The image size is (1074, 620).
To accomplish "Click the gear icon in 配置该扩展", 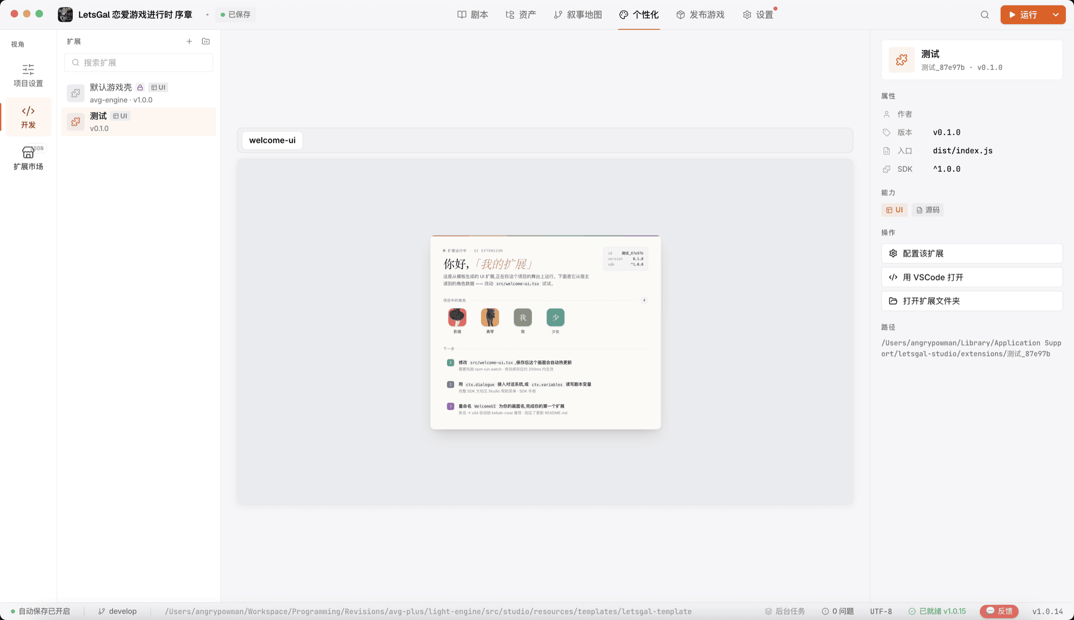I will pos(893,253).
